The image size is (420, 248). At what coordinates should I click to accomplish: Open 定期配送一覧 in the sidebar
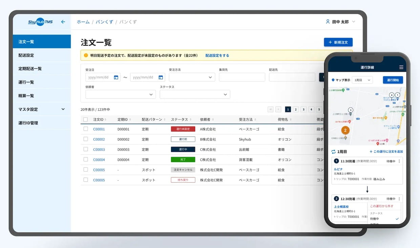42,69
